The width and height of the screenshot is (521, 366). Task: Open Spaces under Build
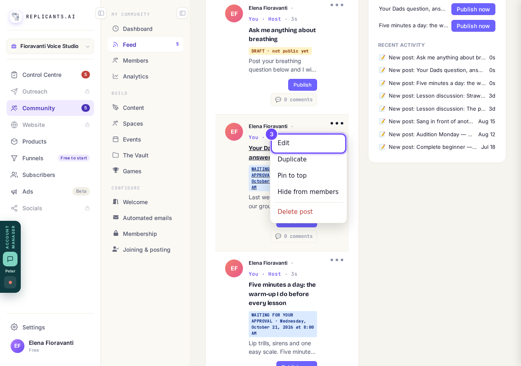[145, 124]
